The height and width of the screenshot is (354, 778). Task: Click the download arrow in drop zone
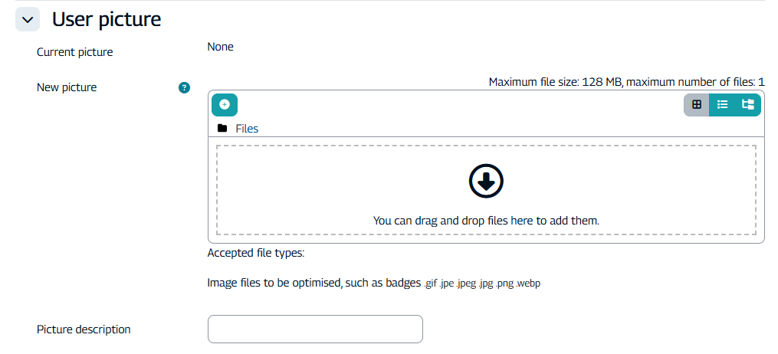[485, 181]
